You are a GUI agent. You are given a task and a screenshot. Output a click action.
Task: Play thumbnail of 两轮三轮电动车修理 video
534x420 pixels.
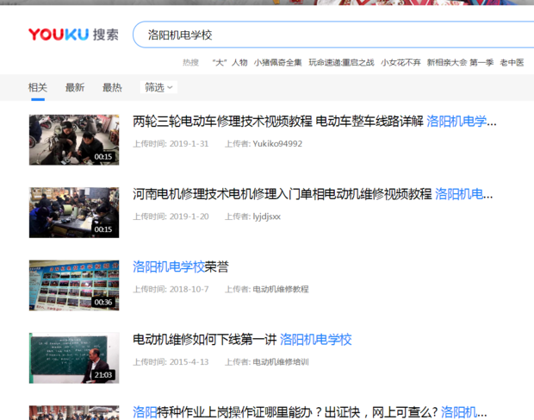pyautogui.click(x=74, y=140)
